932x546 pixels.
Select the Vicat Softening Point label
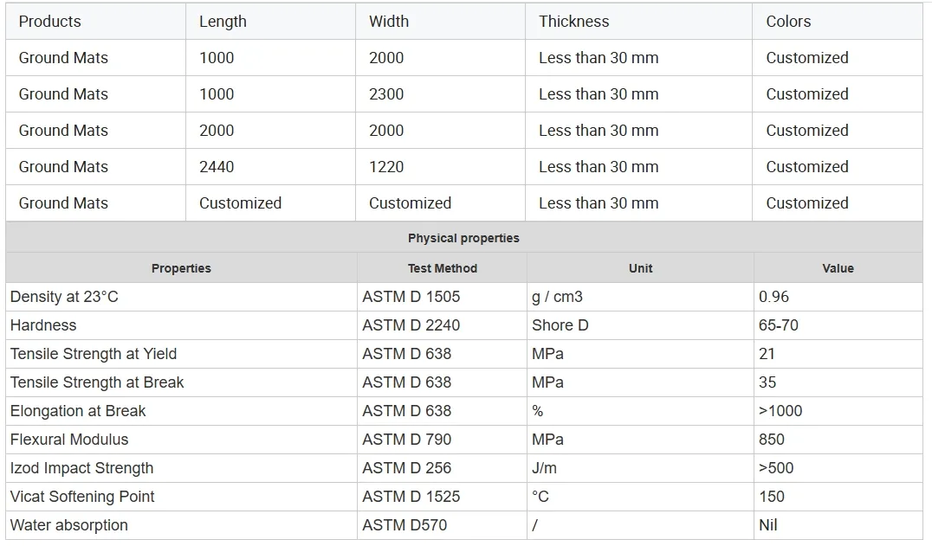(82, 497)
